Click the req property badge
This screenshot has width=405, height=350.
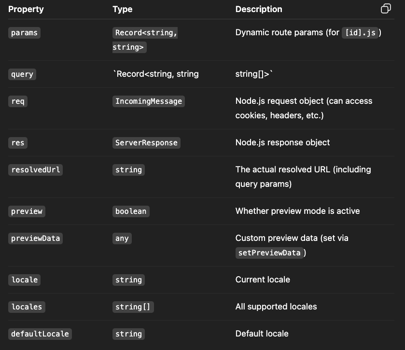click(x=17, y=101)
